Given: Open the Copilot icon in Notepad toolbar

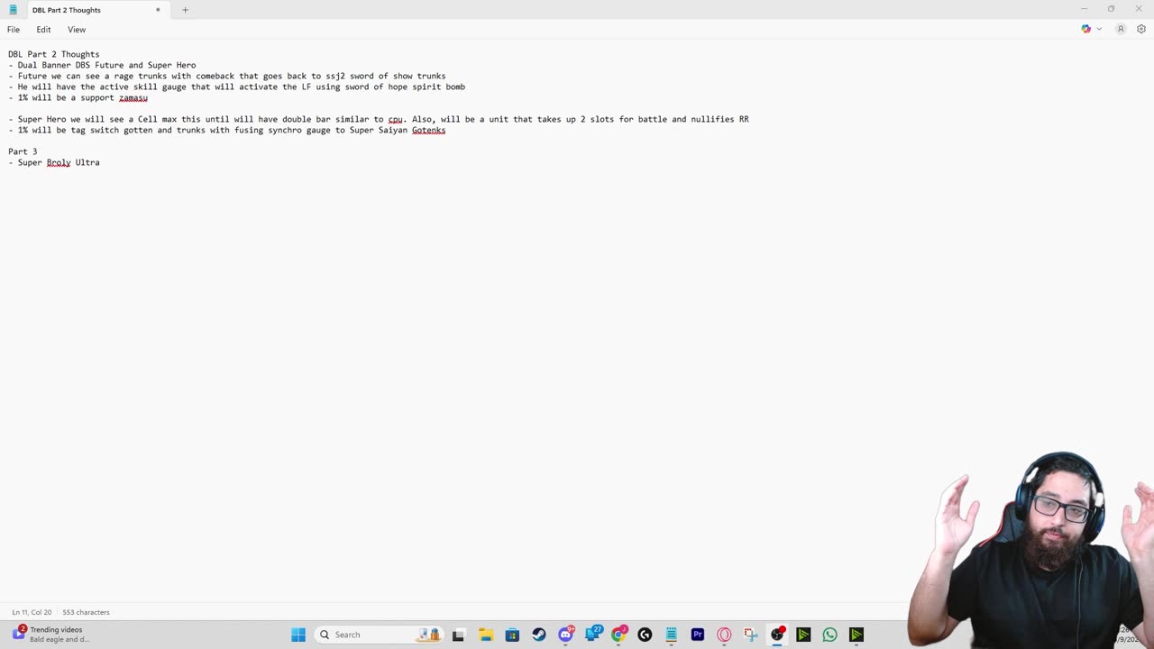Looking at the screenshot, I should [1086, 29].
